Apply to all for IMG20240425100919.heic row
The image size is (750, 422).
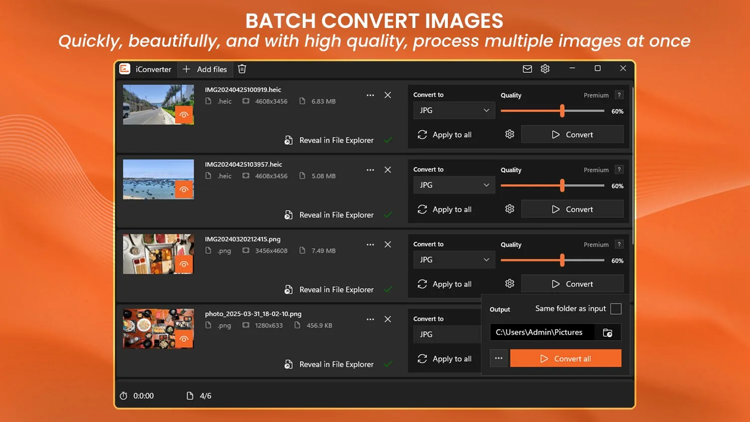pos(444,135)
